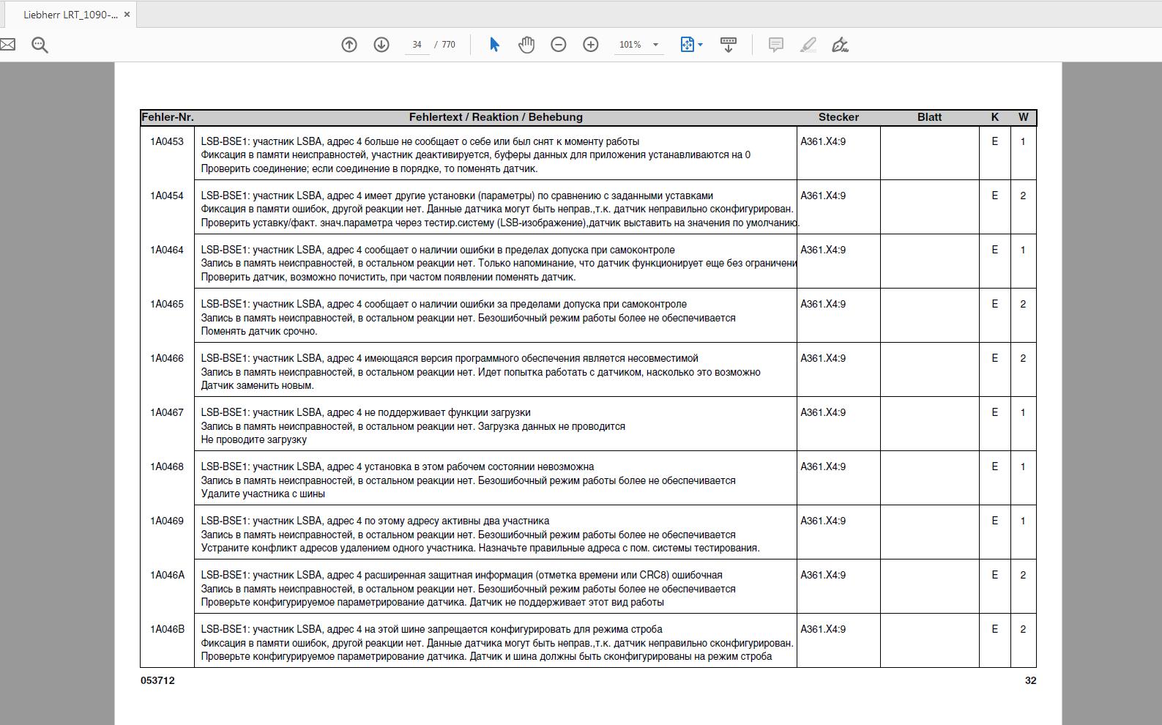The height and width of the screenshot is (725, 1162).
Task: Select error code 1A0453
Action: [x=167, y=141]
